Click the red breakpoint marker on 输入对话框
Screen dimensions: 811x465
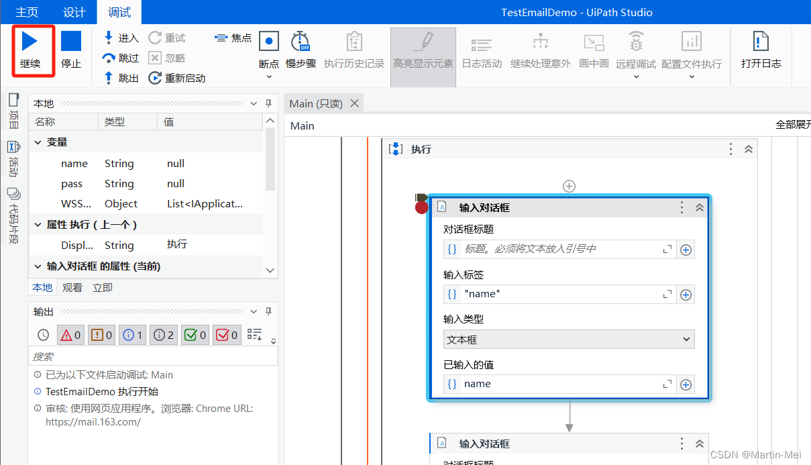421,207
